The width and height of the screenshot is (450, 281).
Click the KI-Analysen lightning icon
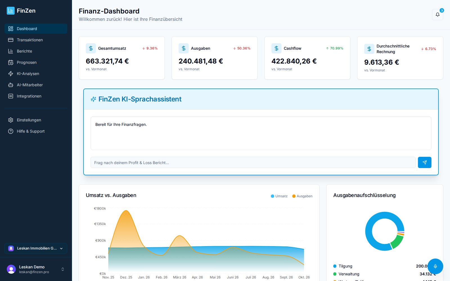click(11, 74)
